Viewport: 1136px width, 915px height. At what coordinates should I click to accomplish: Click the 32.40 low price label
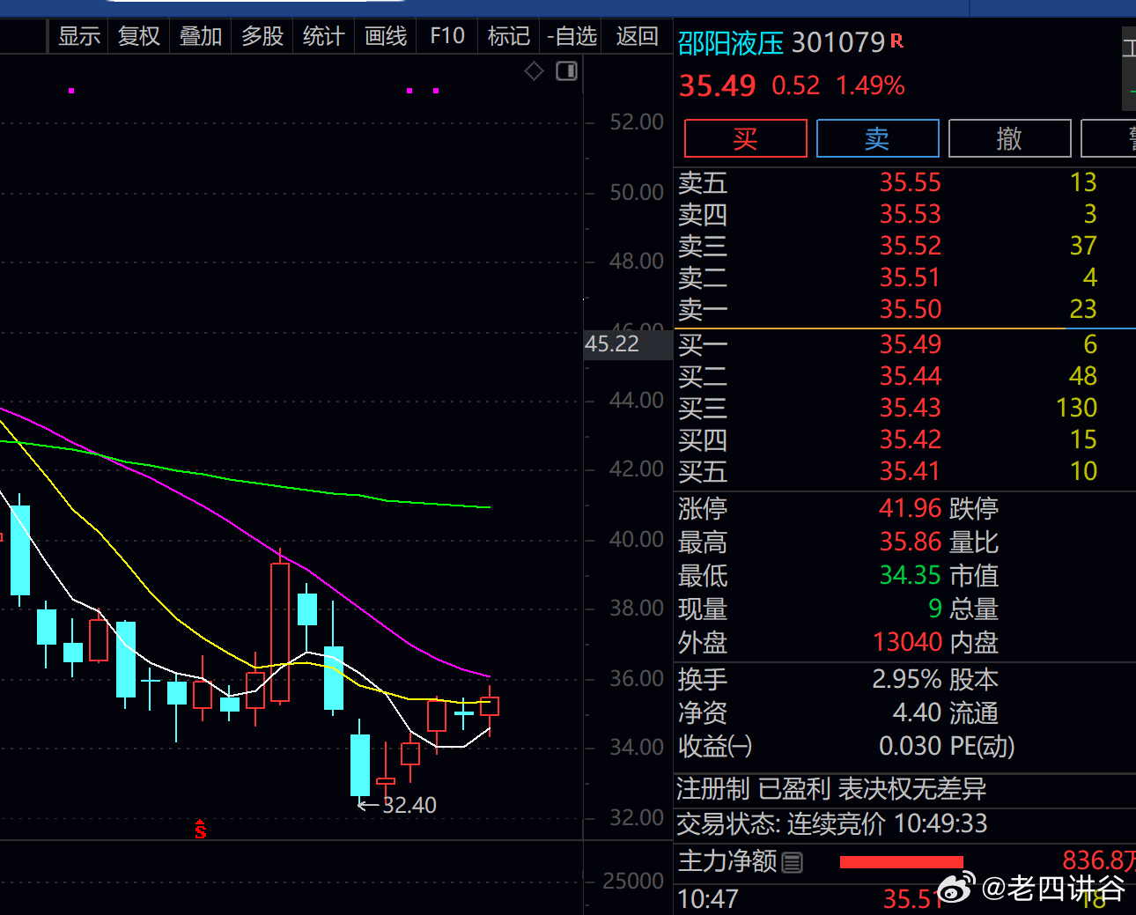coord(409,805)
